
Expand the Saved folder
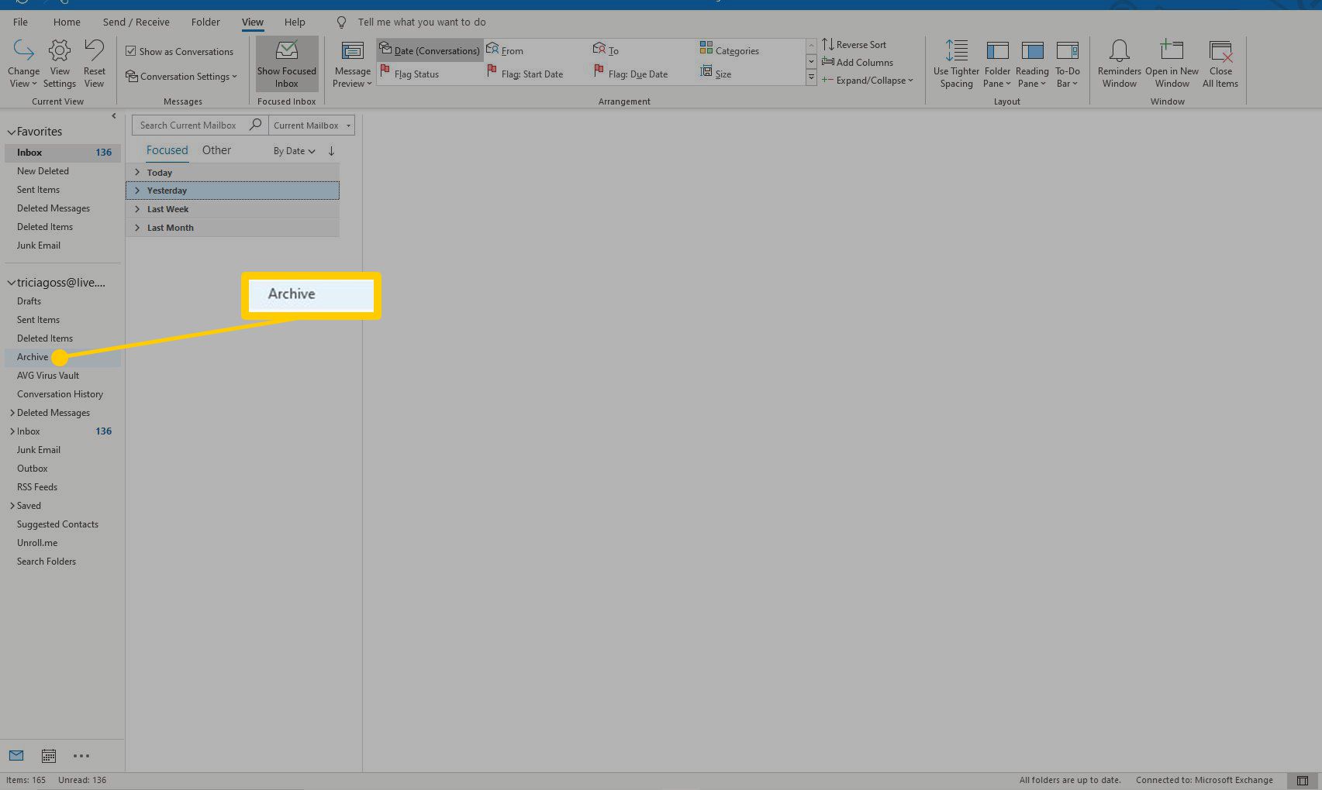12,506
